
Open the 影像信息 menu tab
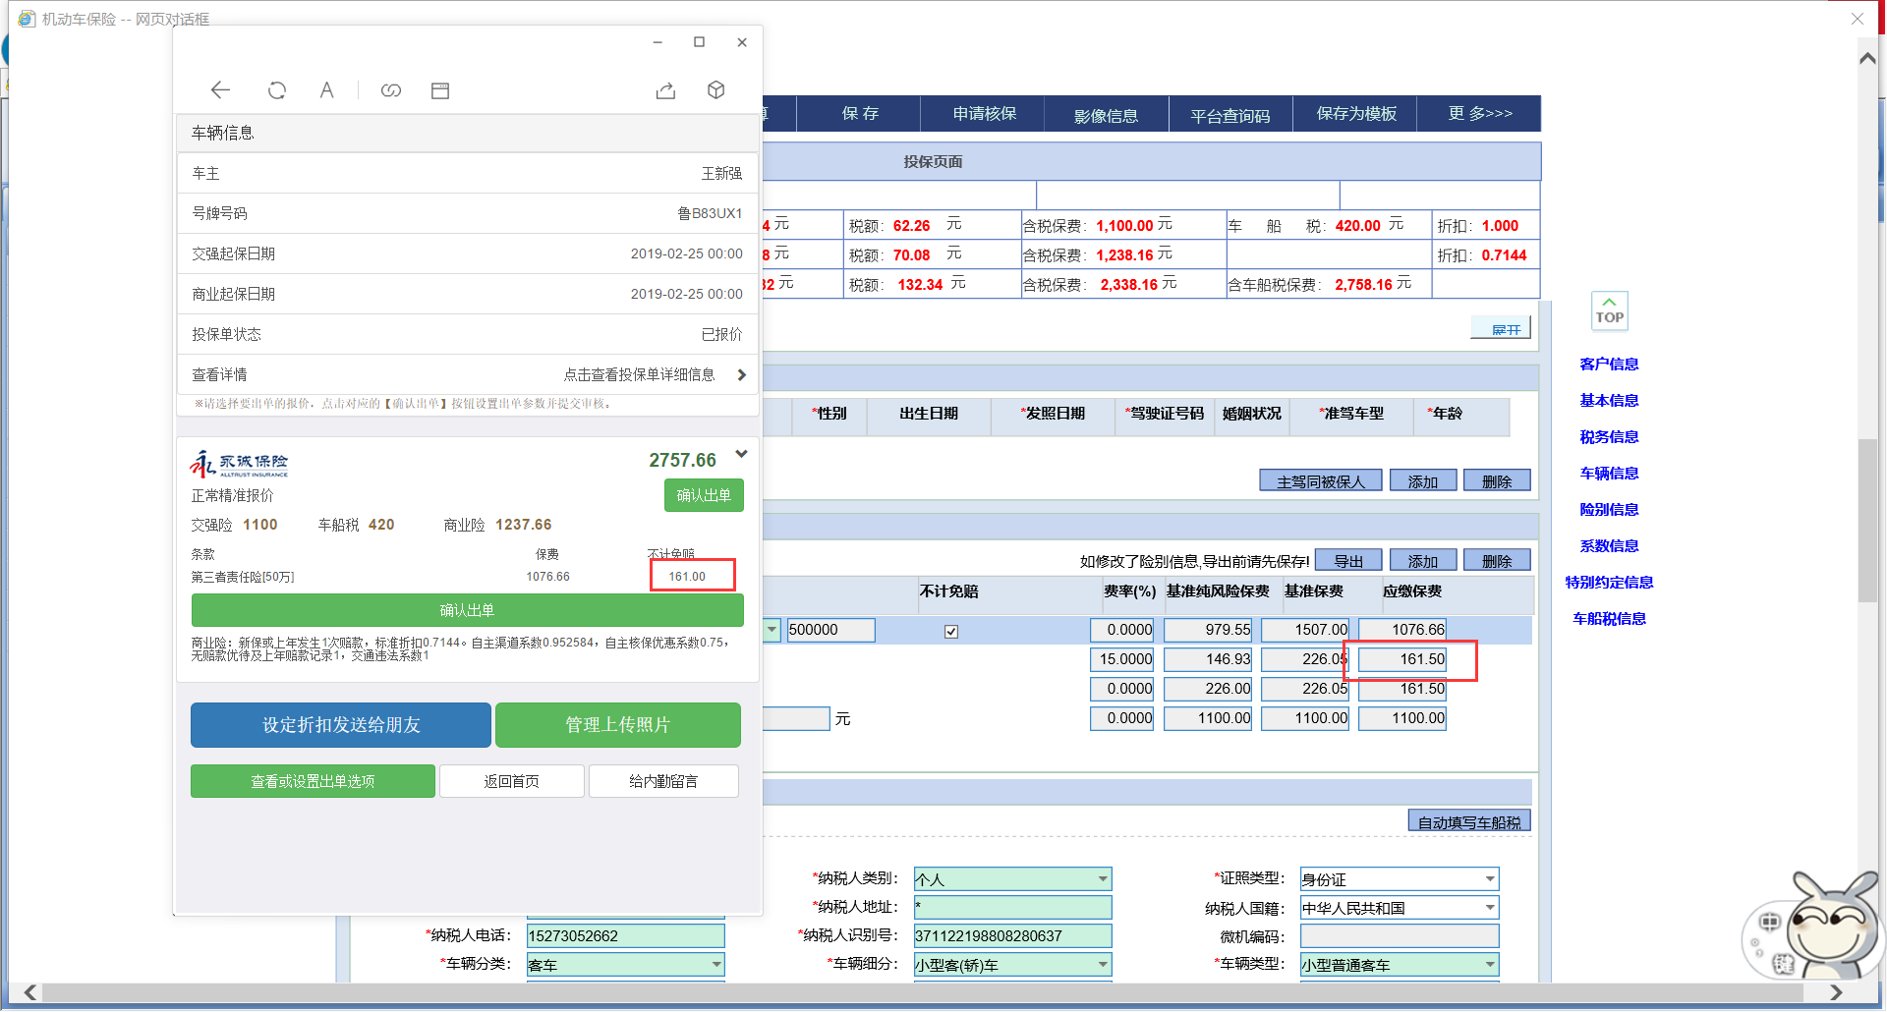click(1106, 116)
